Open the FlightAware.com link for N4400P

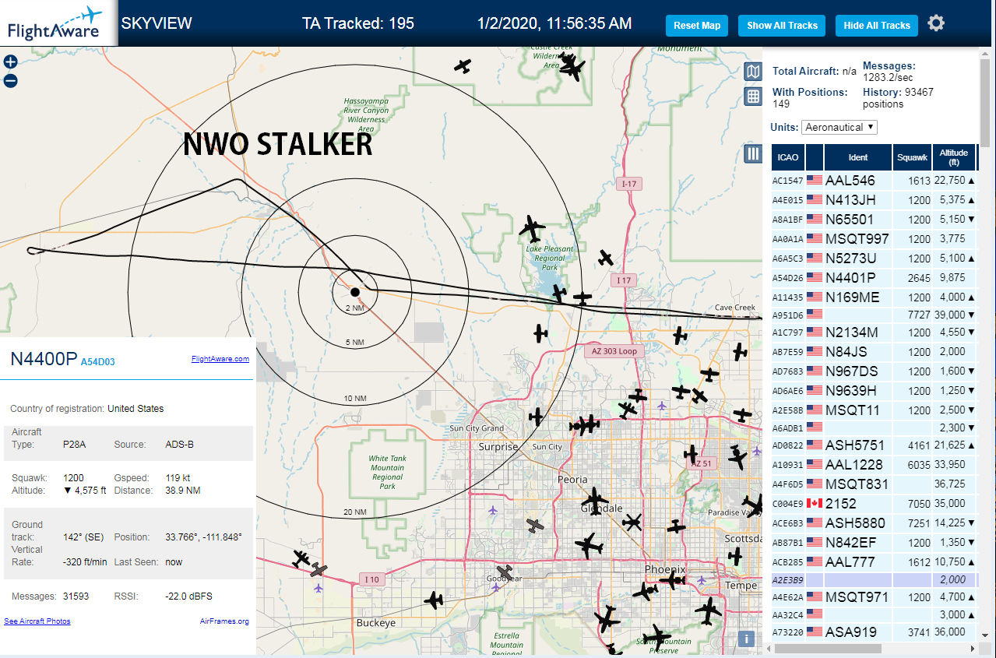click(x=220, y=359)
